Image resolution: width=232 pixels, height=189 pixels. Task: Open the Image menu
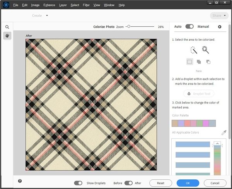(x=35, y=5)
